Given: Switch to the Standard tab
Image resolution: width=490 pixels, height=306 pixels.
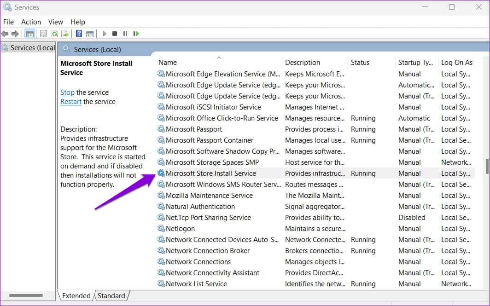Looking at the screenshot, I should coord(111,295).
